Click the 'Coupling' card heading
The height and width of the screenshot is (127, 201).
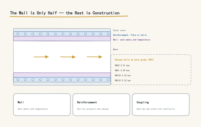(x=143, y=102)
